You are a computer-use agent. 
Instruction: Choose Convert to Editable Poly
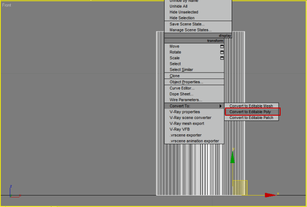(x=251, y=112)
